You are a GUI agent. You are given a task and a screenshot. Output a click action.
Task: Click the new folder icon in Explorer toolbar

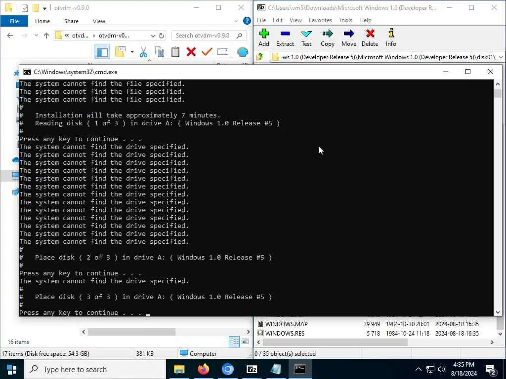click(x=120, y=52)
